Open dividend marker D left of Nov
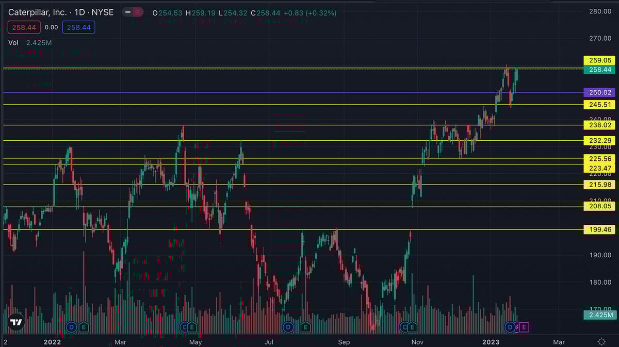The height and width of the screenshot is (347, 619). coord(405,327)
